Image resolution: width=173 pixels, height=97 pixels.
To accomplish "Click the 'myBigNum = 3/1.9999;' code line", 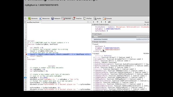I will 39,78.
